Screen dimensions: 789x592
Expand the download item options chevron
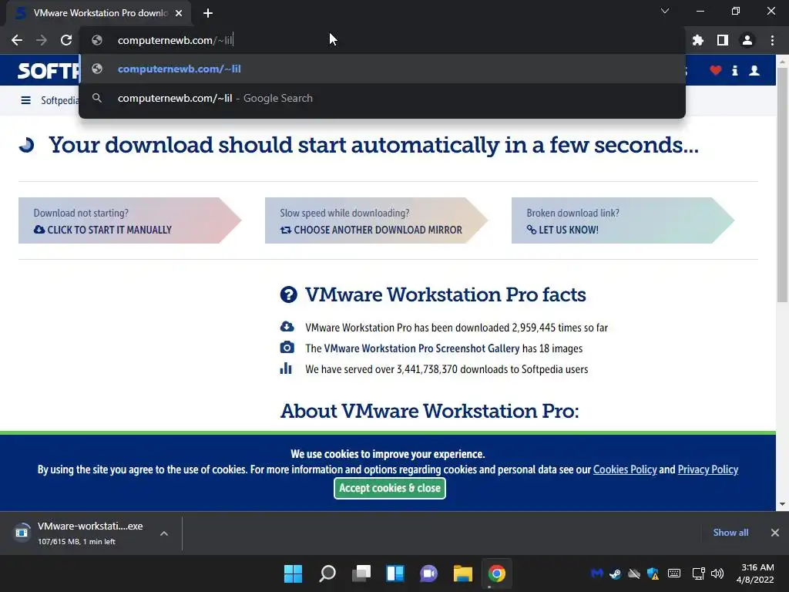[x=164, y=533]
